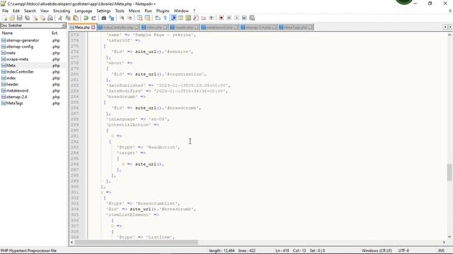Toggle the Monitoring eye icon

tap(211, 18)
